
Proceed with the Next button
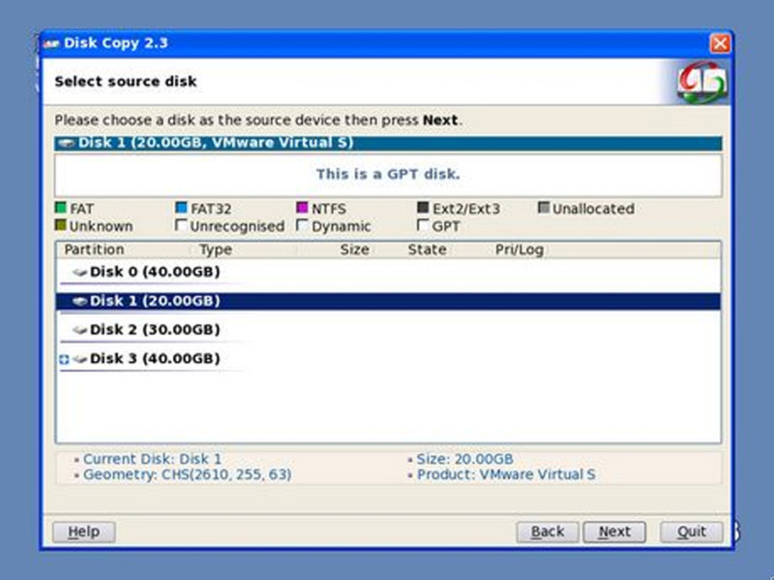coord(614,533)
